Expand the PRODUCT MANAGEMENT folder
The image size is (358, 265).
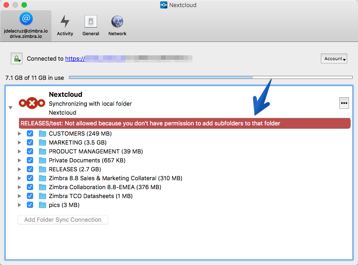click(x=19, y=151)
